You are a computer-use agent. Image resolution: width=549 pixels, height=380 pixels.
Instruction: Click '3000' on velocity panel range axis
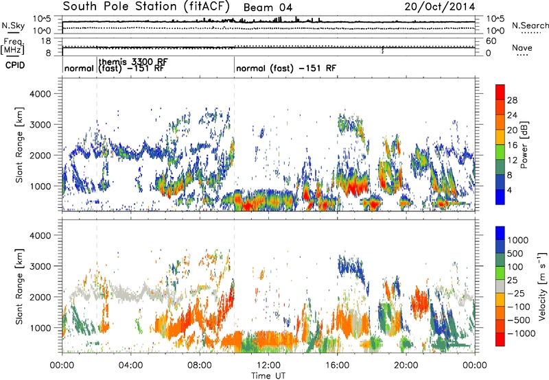point(40,266)
